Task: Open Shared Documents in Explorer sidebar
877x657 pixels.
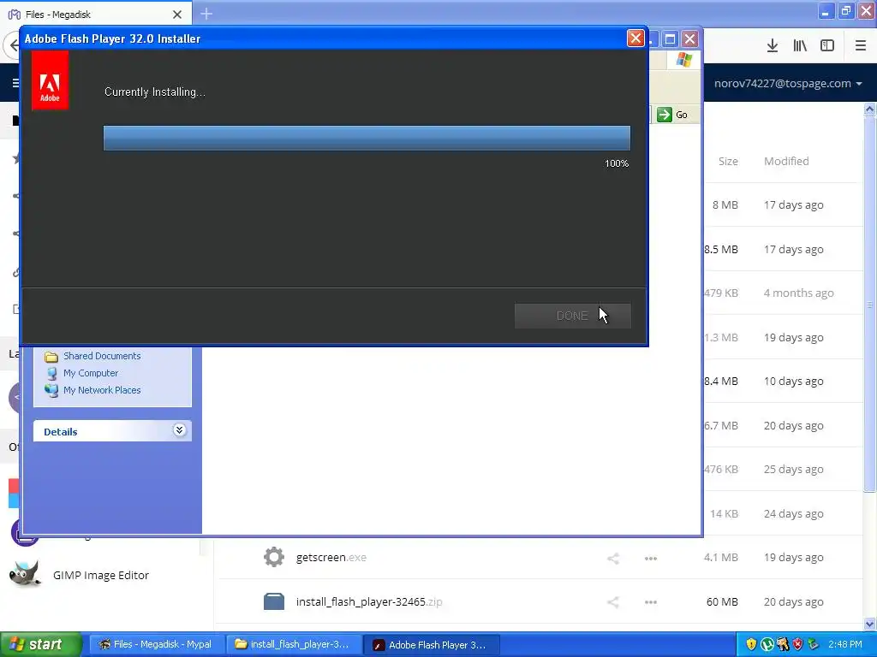Action: (102, 356)
